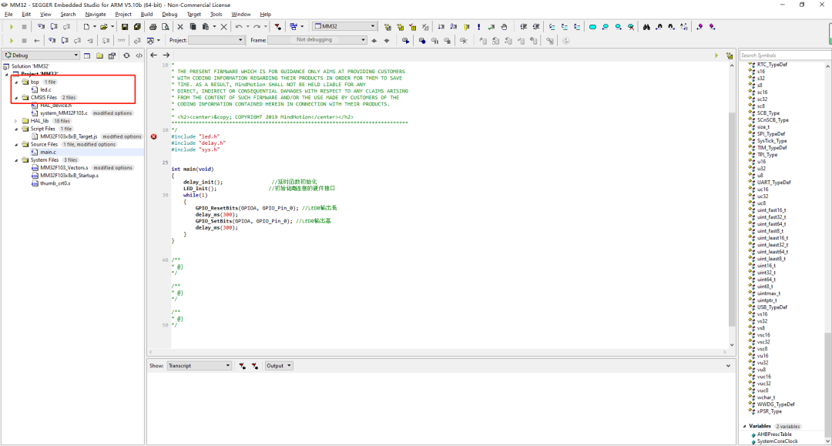Click the binoculars Find icon

tap(646, 26)
